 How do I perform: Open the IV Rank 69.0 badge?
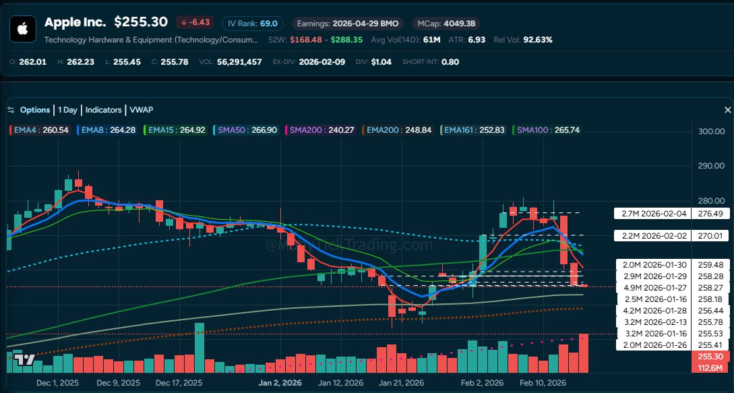[252, 22]
